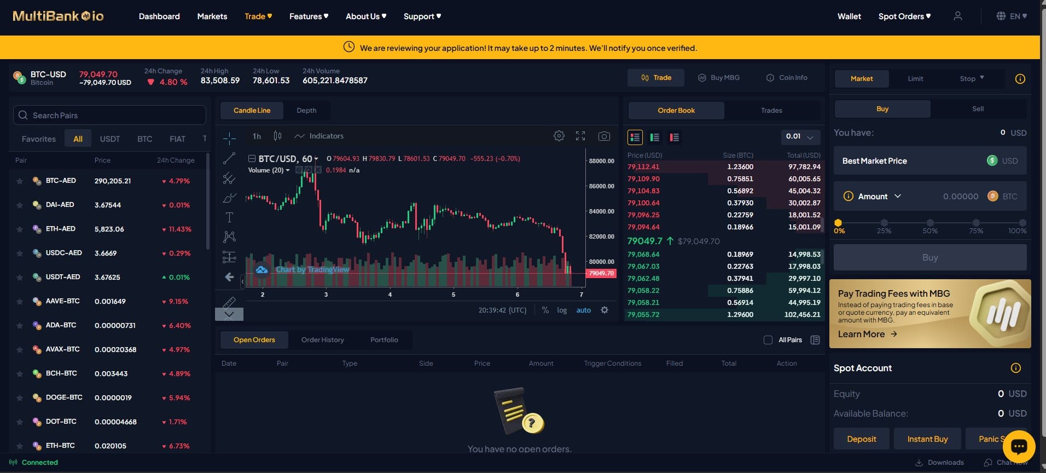Open the Features dropdown menu
Viewport: 1046px width, 473px height.
[x=309, y=16]
